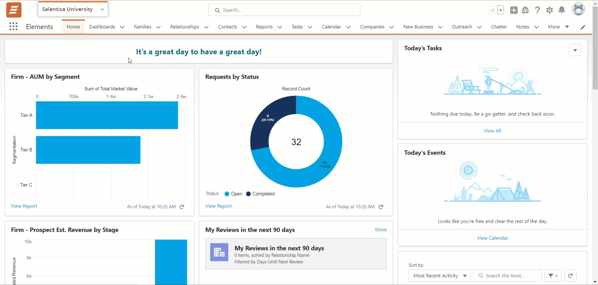Click View All under Today's Tasks
Image resolution: width=598 pixels, height=285 pixels.
[x=492, y=131]
